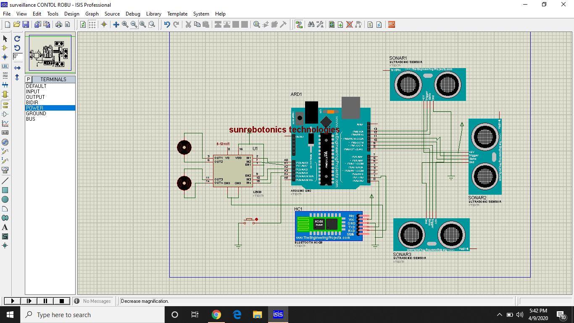Open the Design menu
Screen dimensions: 574x323
pyautogui.click(x=72, y=14)
